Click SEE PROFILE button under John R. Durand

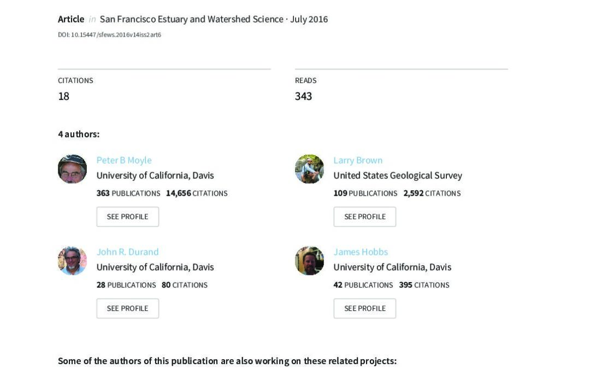pyautogui.click(x=127, y=308)
